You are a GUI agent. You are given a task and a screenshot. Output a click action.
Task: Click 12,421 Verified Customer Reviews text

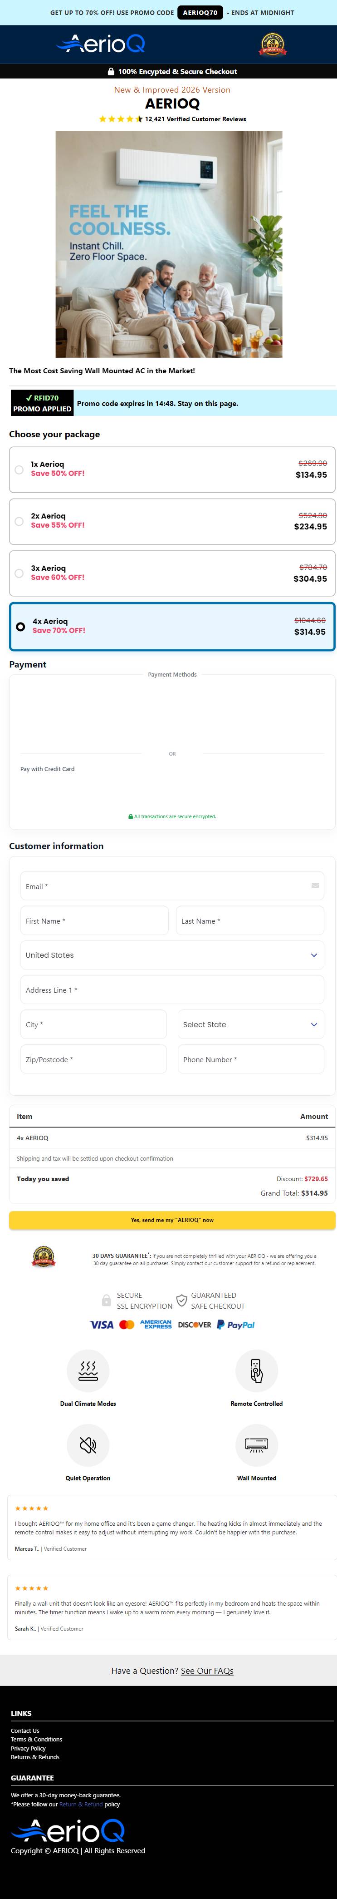(195, 119)
